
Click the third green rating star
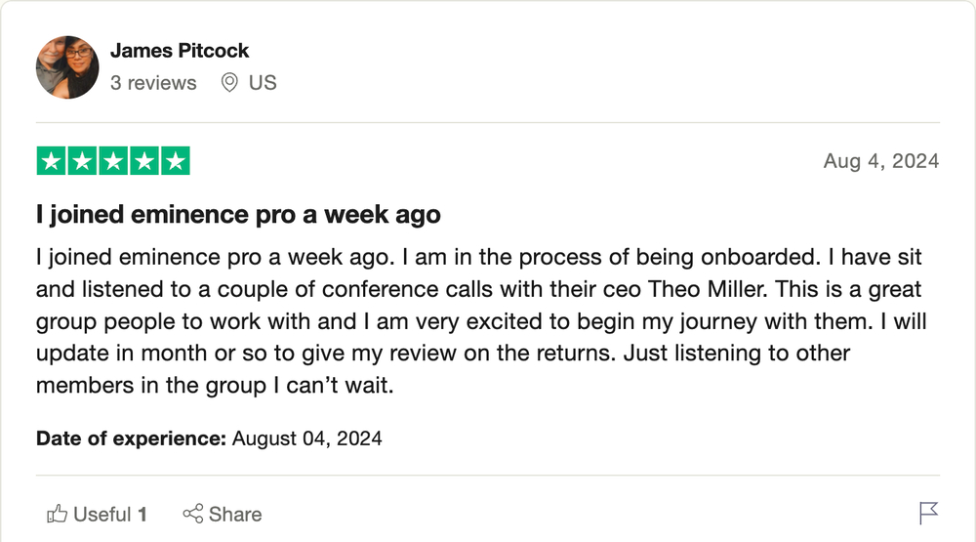pyautogui.click(x=113, y=161)
